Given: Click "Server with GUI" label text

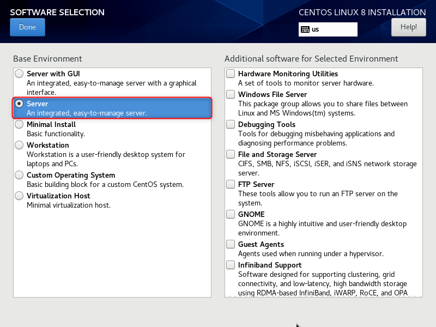Looking at the screenshot, I should click(x=53, y=74).
